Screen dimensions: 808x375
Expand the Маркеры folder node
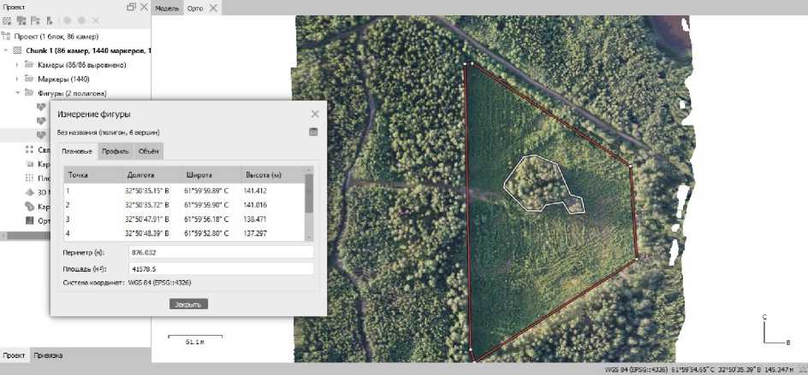17,79
